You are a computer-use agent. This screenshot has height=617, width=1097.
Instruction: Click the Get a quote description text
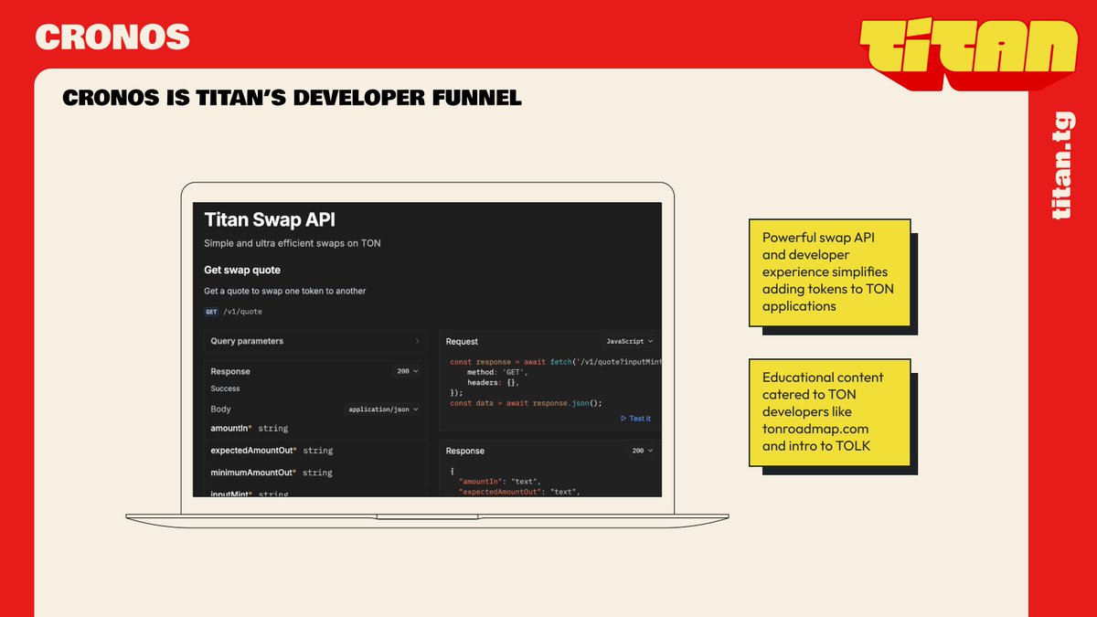[285, 292]
